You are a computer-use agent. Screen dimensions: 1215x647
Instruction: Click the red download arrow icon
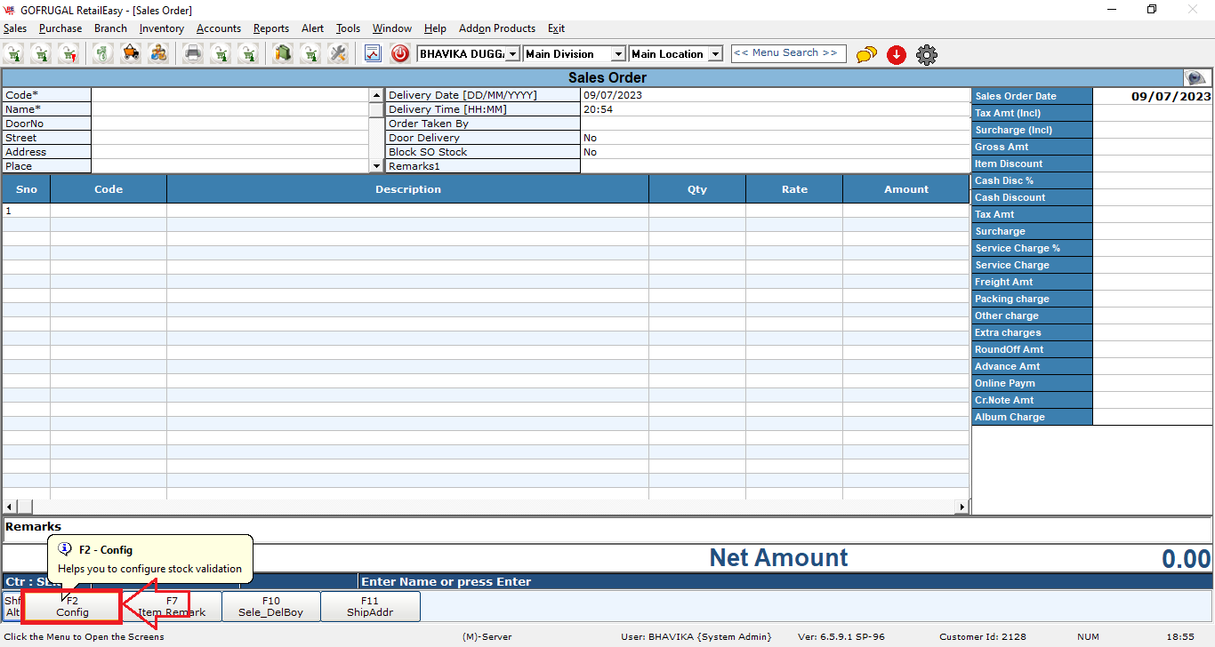point(897,55)
